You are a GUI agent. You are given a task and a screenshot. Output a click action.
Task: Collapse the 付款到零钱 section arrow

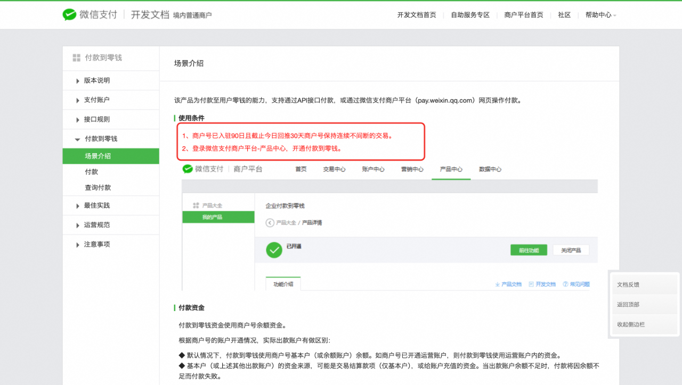tap(78, 139)
